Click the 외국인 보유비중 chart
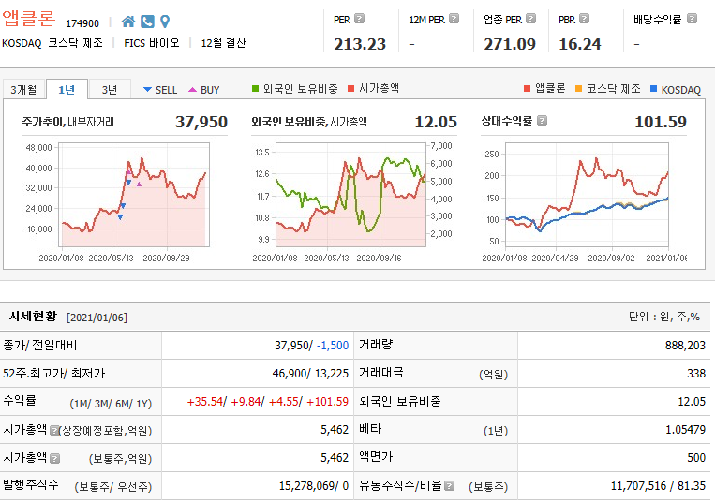The image size is (715, 503). (350, 195)
